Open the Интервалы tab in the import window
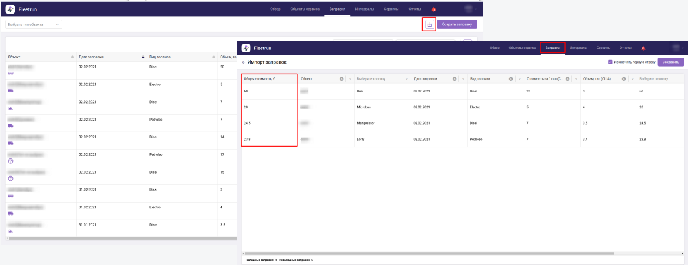The image size is (688, 265). [578, 48]
